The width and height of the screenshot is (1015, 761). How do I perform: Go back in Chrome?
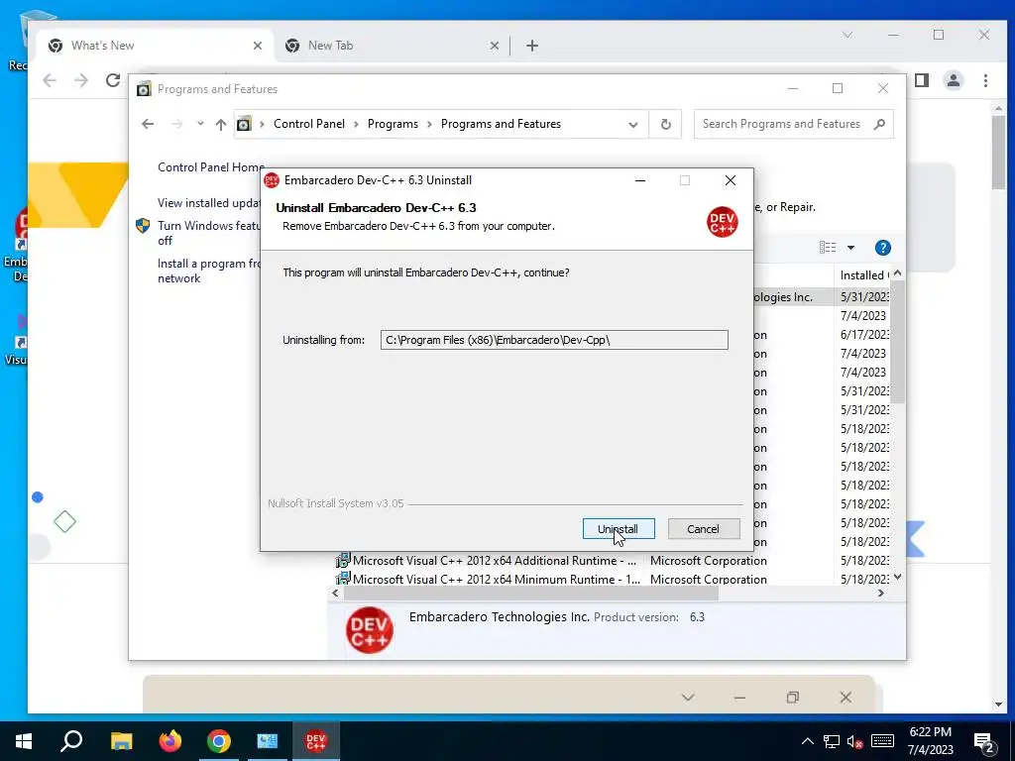(50, 80)
